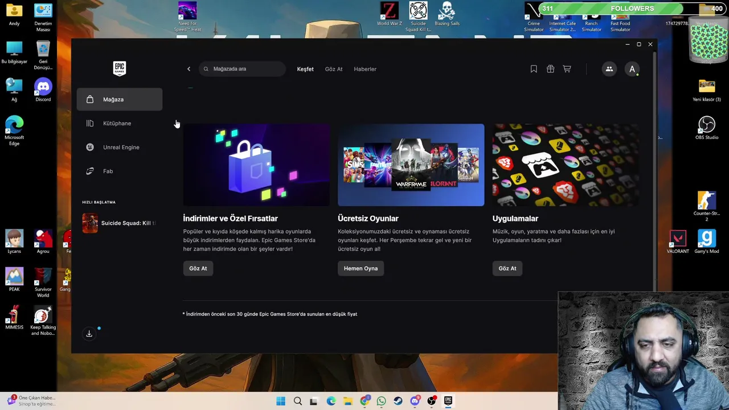729x410 pixels.
Task: Open the gift redeem icon
Action: pos(550,69)
